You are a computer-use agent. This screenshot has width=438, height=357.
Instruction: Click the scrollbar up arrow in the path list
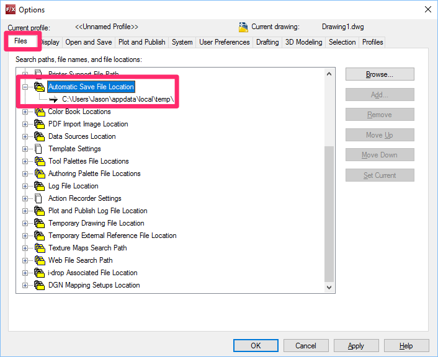pos(329,74)
